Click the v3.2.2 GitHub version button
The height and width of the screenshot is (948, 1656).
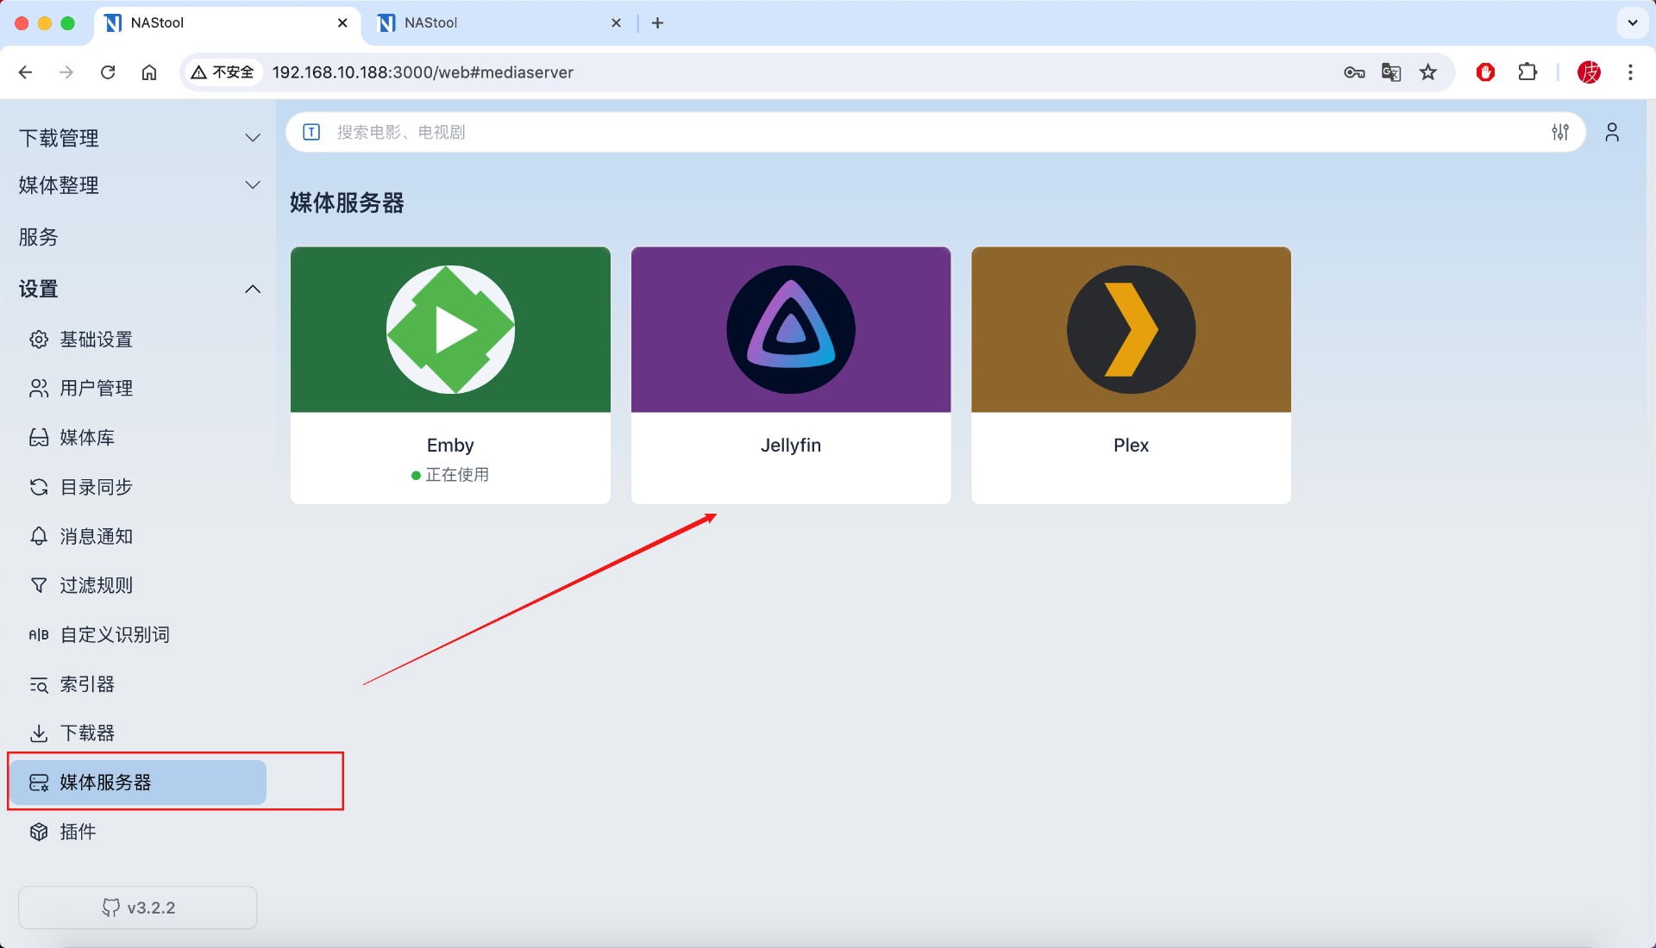point(138,907)
